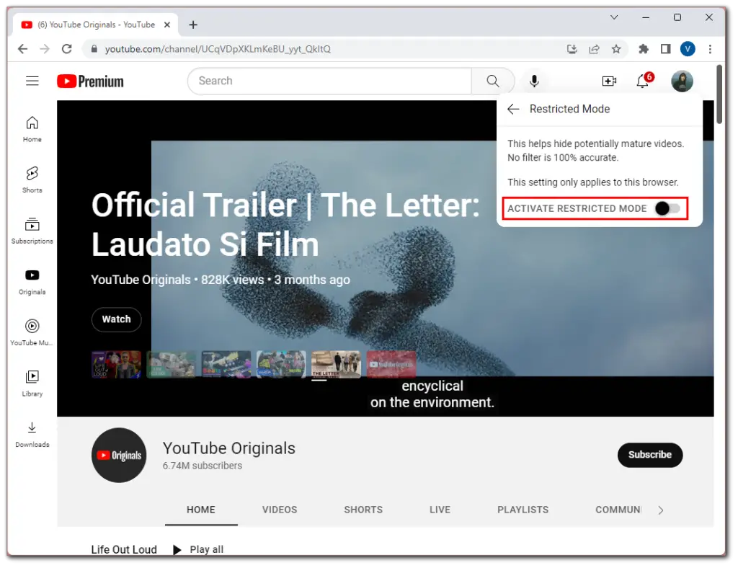Close the YouTube Originals browser tab

(166, 25)
